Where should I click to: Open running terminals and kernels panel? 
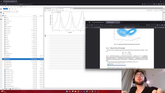tap(1, 12)
